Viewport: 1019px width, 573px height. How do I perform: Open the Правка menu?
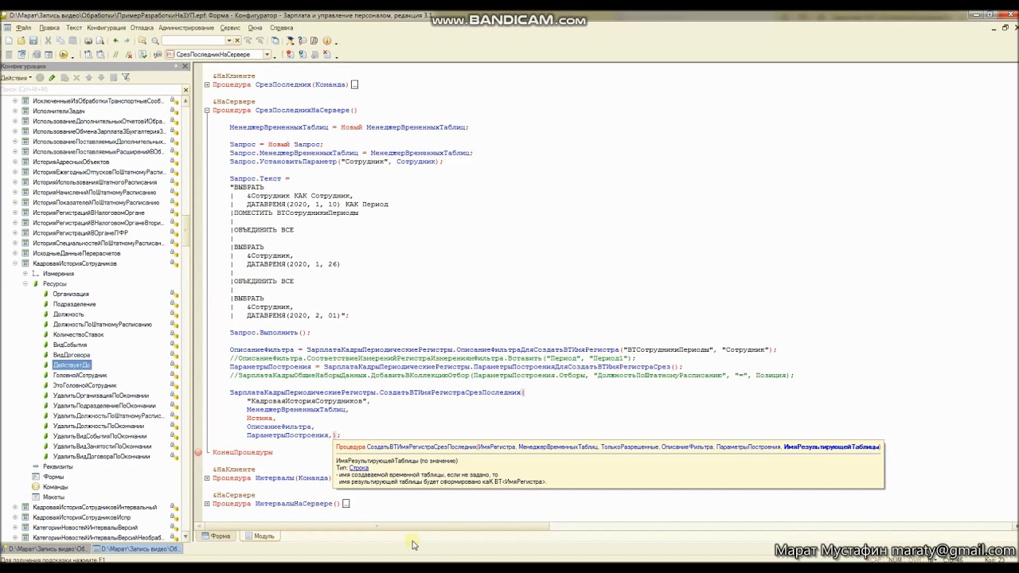[x=49, y=28]
